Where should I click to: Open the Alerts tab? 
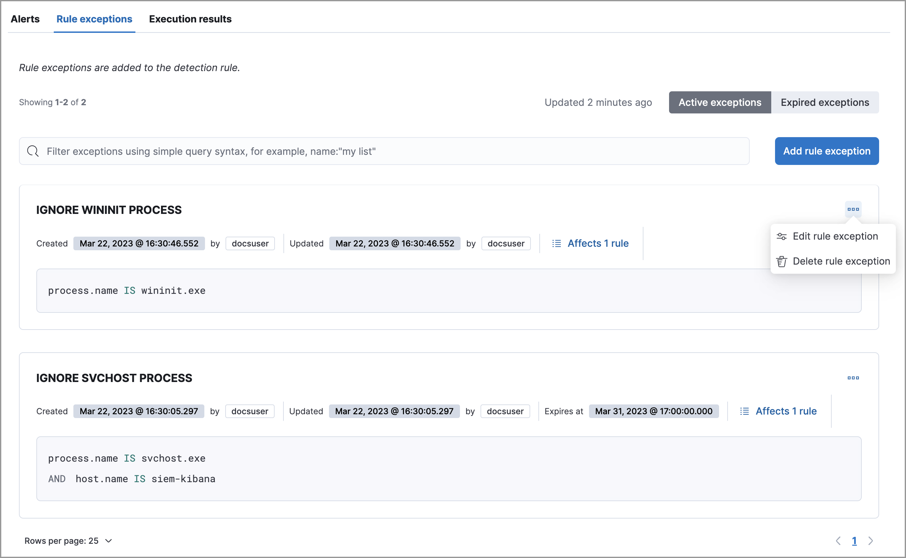pos(25,19)
